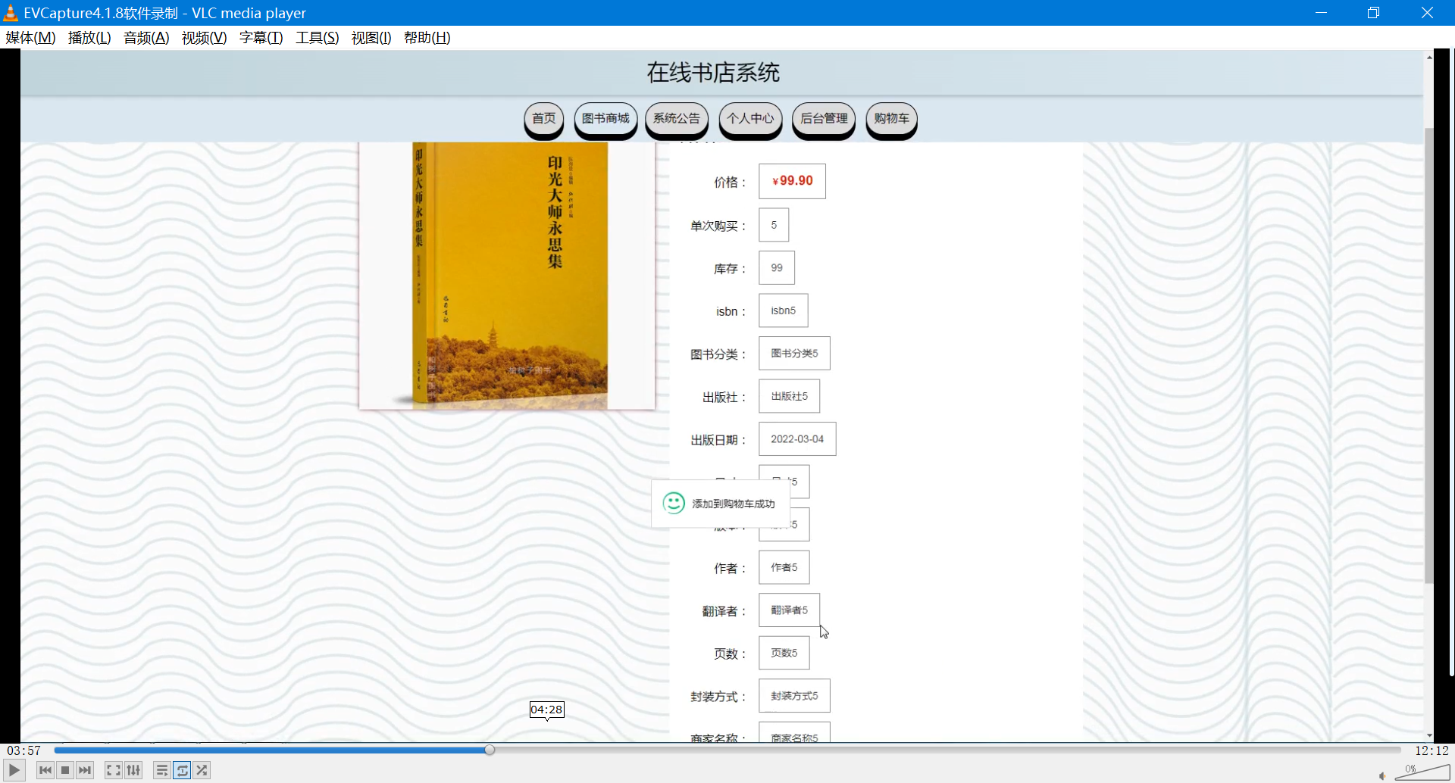This screenshot has width=1455, height=783.
Task: Click the 图书分类5 value box
Action: point(794,354)
